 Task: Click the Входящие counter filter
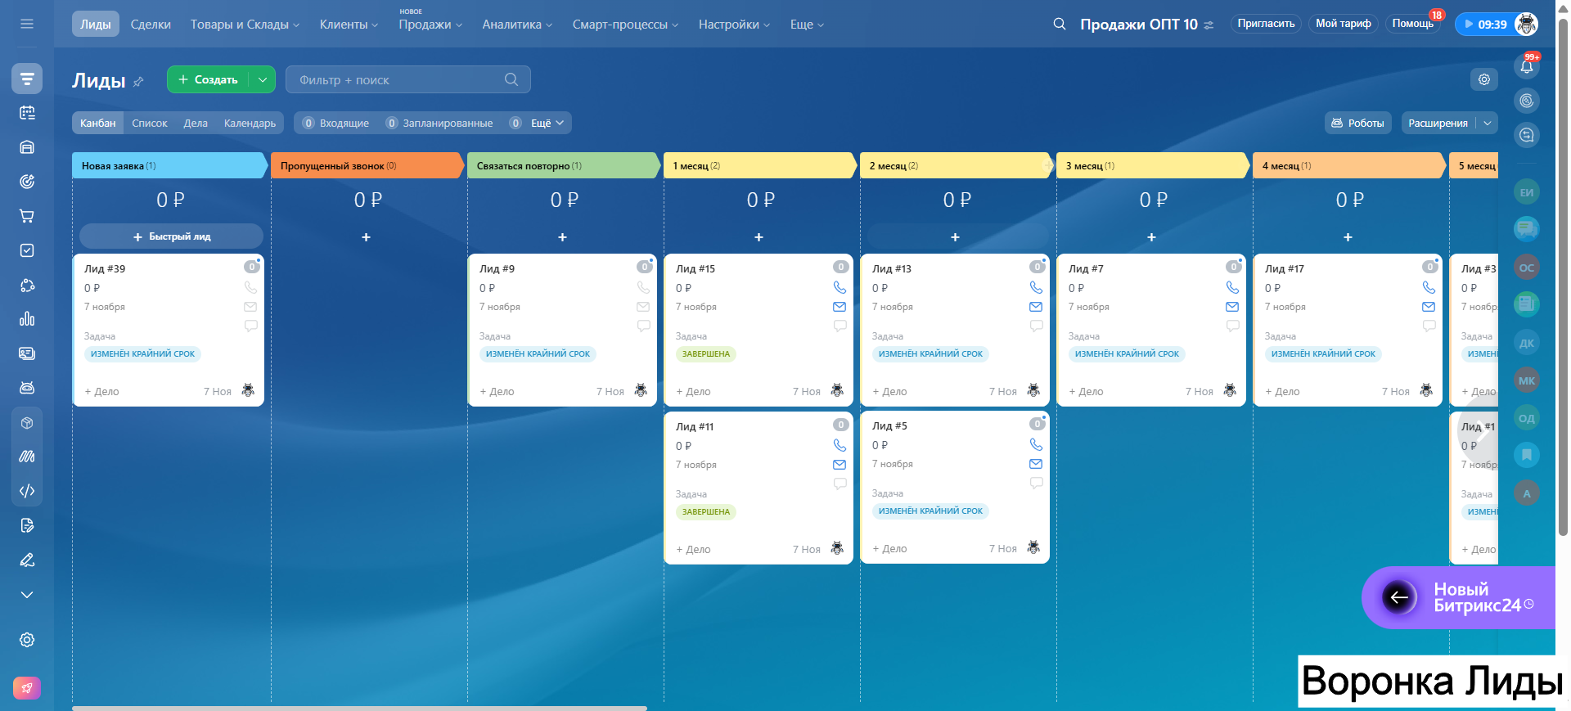pos(336,124)
